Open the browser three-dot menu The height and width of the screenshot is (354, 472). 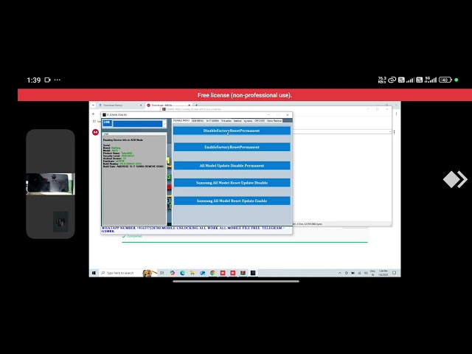(x=396, y=114)
